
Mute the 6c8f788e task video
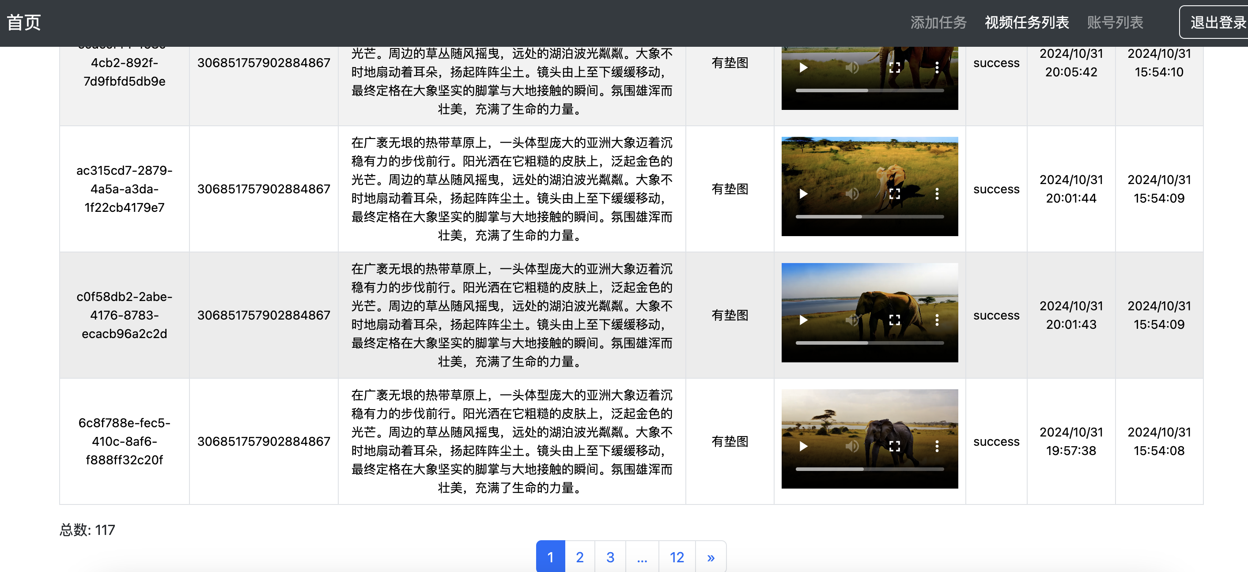pos(852,446)
